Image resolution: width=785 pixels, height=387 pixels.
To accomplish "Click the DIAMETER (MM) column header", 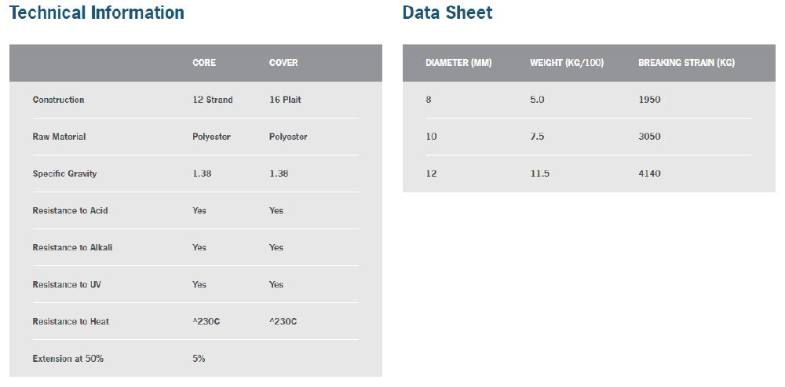I will point(458,63).
